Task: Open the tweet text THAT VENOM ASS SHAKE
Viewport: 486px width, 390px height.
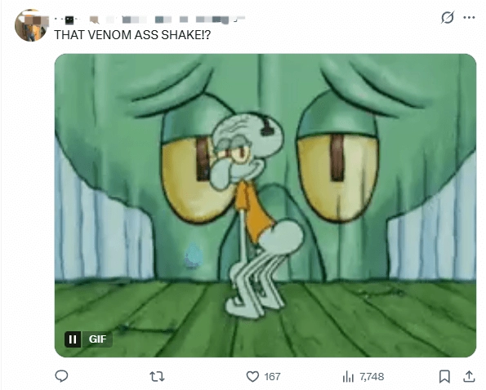Action: (132, 35)
